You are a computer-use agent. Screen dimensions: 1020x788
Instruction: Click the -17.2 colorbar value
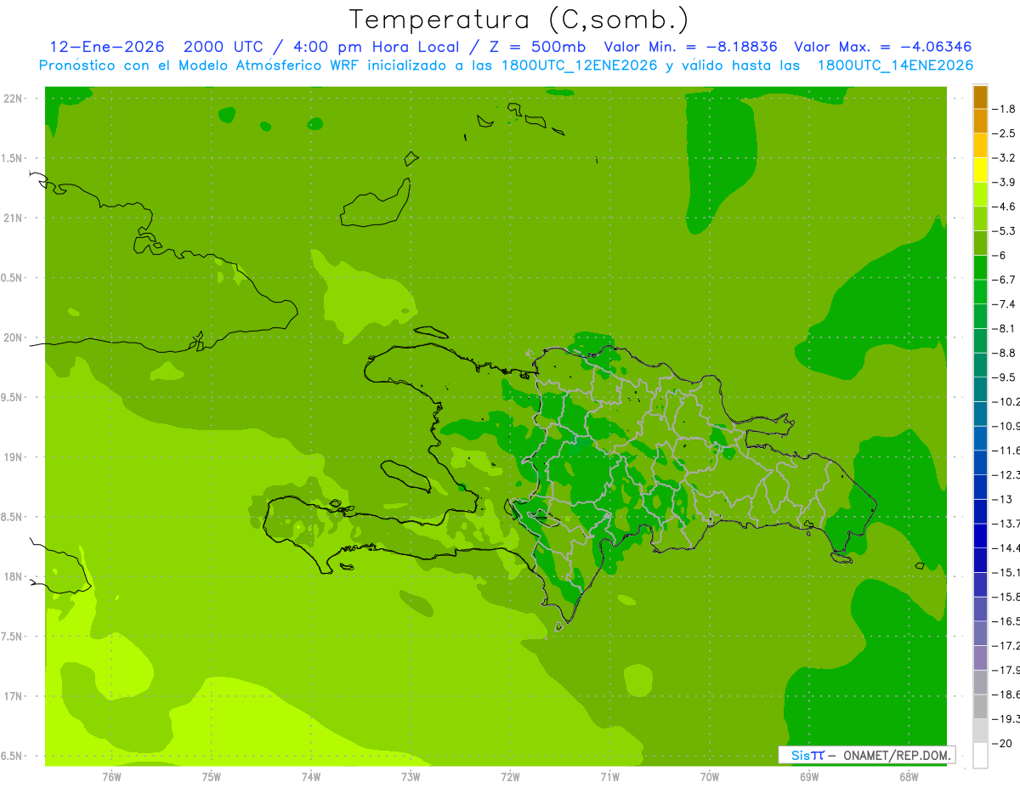(x=1006, y=645)
